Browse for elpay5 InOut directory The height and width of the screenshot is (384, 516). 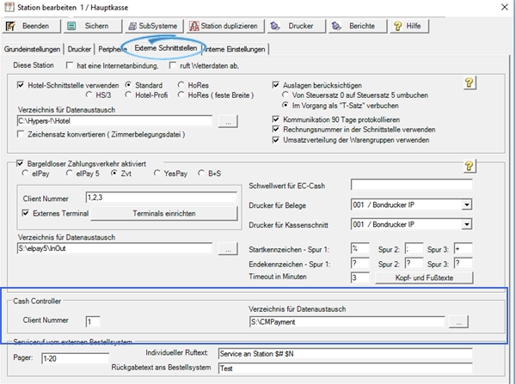[228, 249]
